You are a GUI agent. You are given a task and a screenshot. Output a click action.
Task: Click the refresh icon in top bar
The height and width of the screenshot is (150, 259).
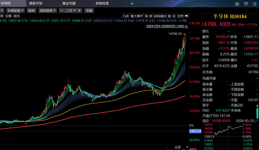[x=246, y=4]
